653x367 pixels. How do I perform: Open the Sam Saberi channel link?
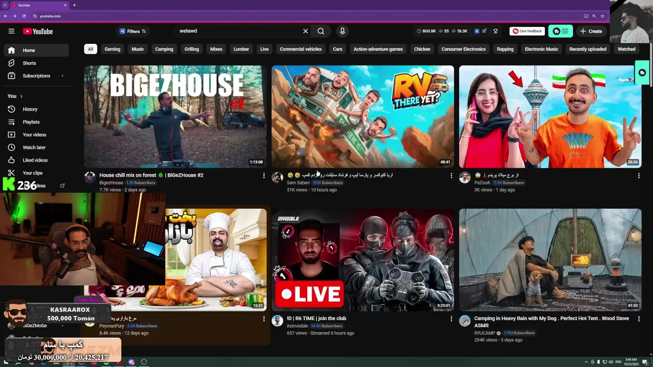pos(298,182)
